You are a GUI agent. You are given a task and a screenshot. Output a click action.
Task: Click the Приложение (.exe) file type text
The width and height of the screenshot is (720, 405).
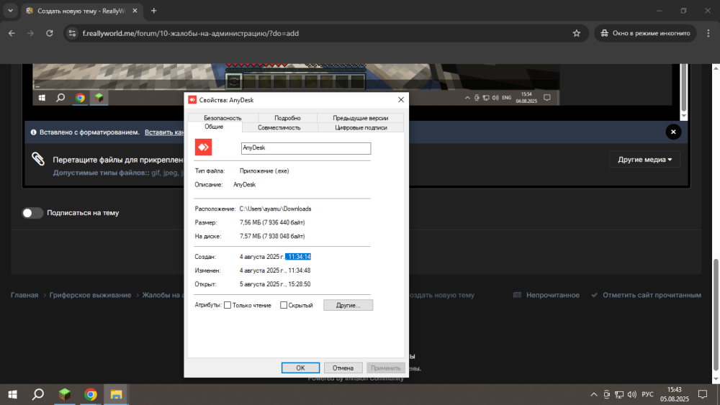pos(264,171)
